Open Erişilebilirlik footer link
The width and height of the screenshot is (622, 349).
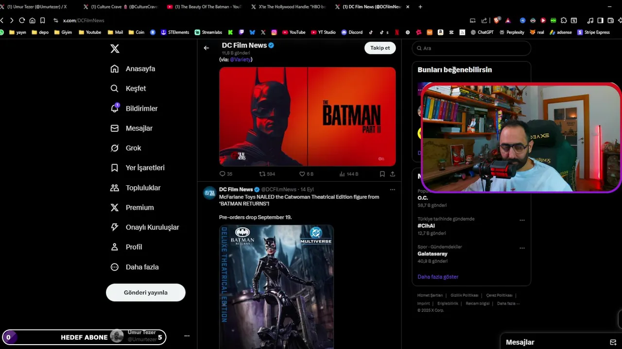448,303
